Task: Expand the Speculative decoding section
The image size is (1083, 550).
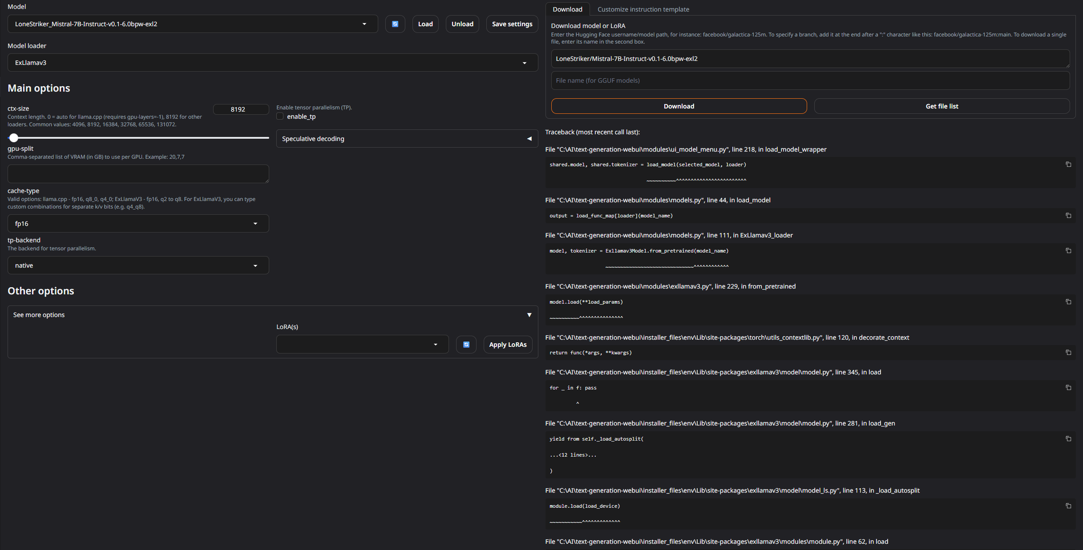Action: (x=407, y=139)
